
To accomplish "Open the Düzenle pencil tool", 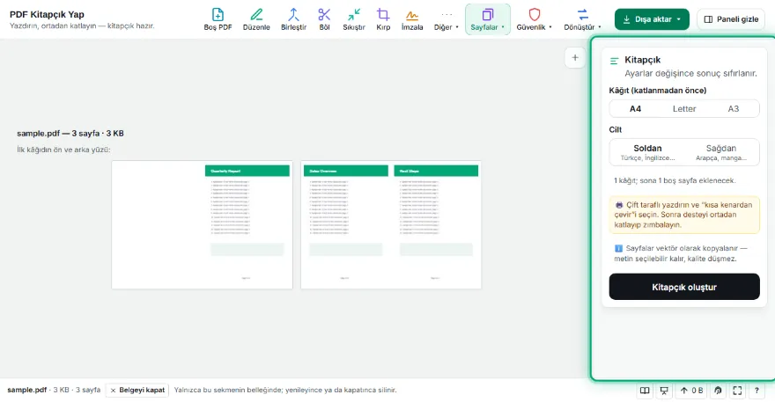I will pyautogui.click(x=256, y=19).
